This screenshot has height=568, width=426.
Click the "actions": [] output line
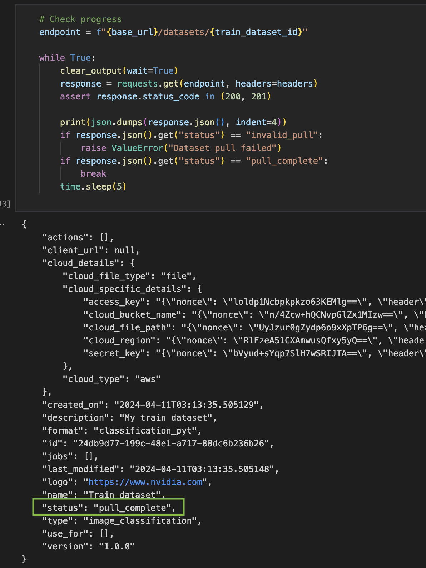click(x=78, y=237)
